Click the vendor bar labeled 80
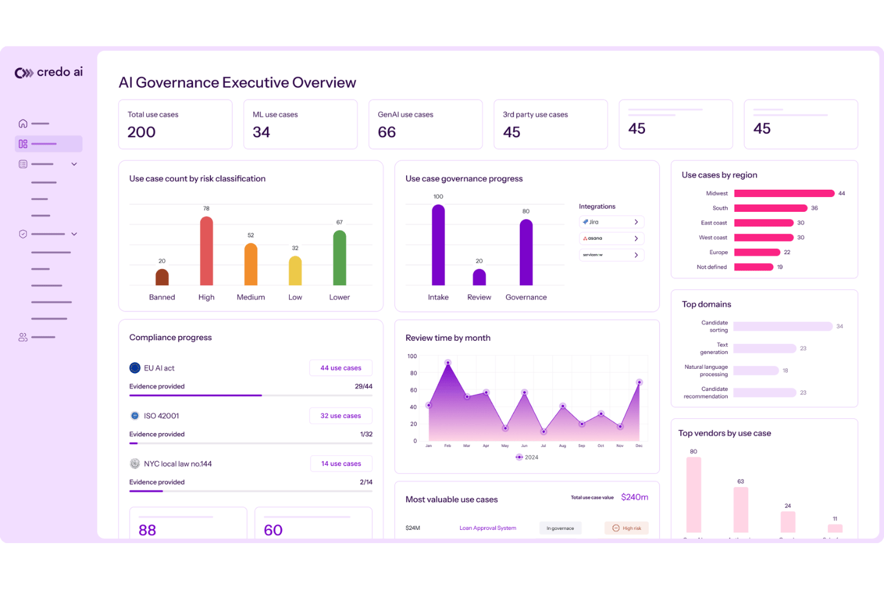 point(693,495)
